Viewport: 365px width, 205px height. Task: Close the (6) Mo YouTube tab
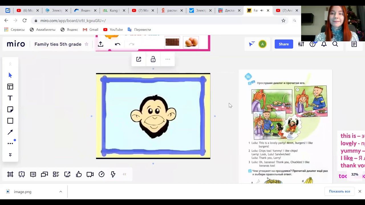(x=37, y=11)
